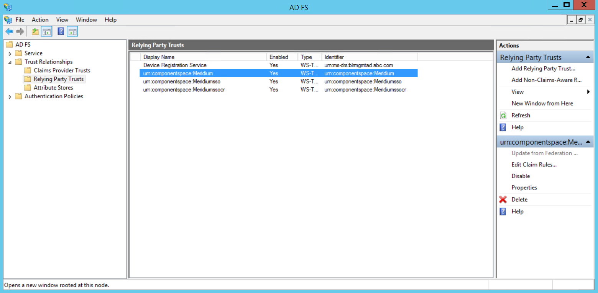
Task: Sort by Display Name column header
Action: click(x=204, y=57)
